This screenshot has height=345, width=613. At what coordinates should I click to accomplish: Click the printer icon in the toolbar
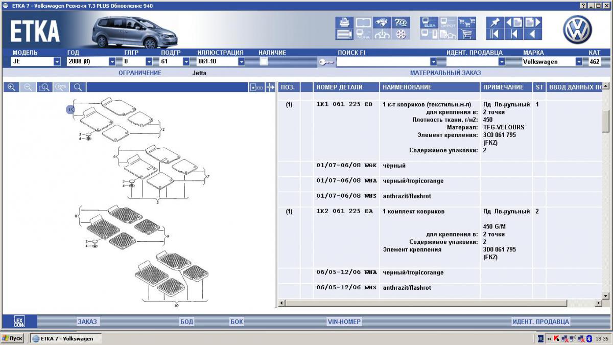point(344,22)
